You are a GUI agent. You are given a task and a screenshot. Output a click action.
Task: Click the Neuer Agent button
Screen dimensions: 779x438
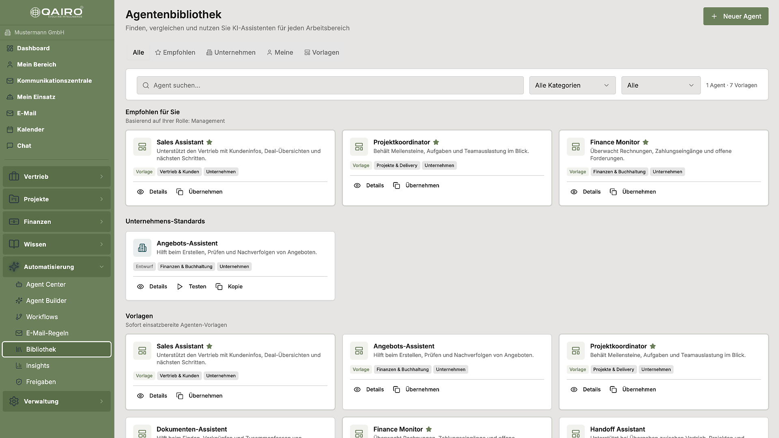point(736,16)
